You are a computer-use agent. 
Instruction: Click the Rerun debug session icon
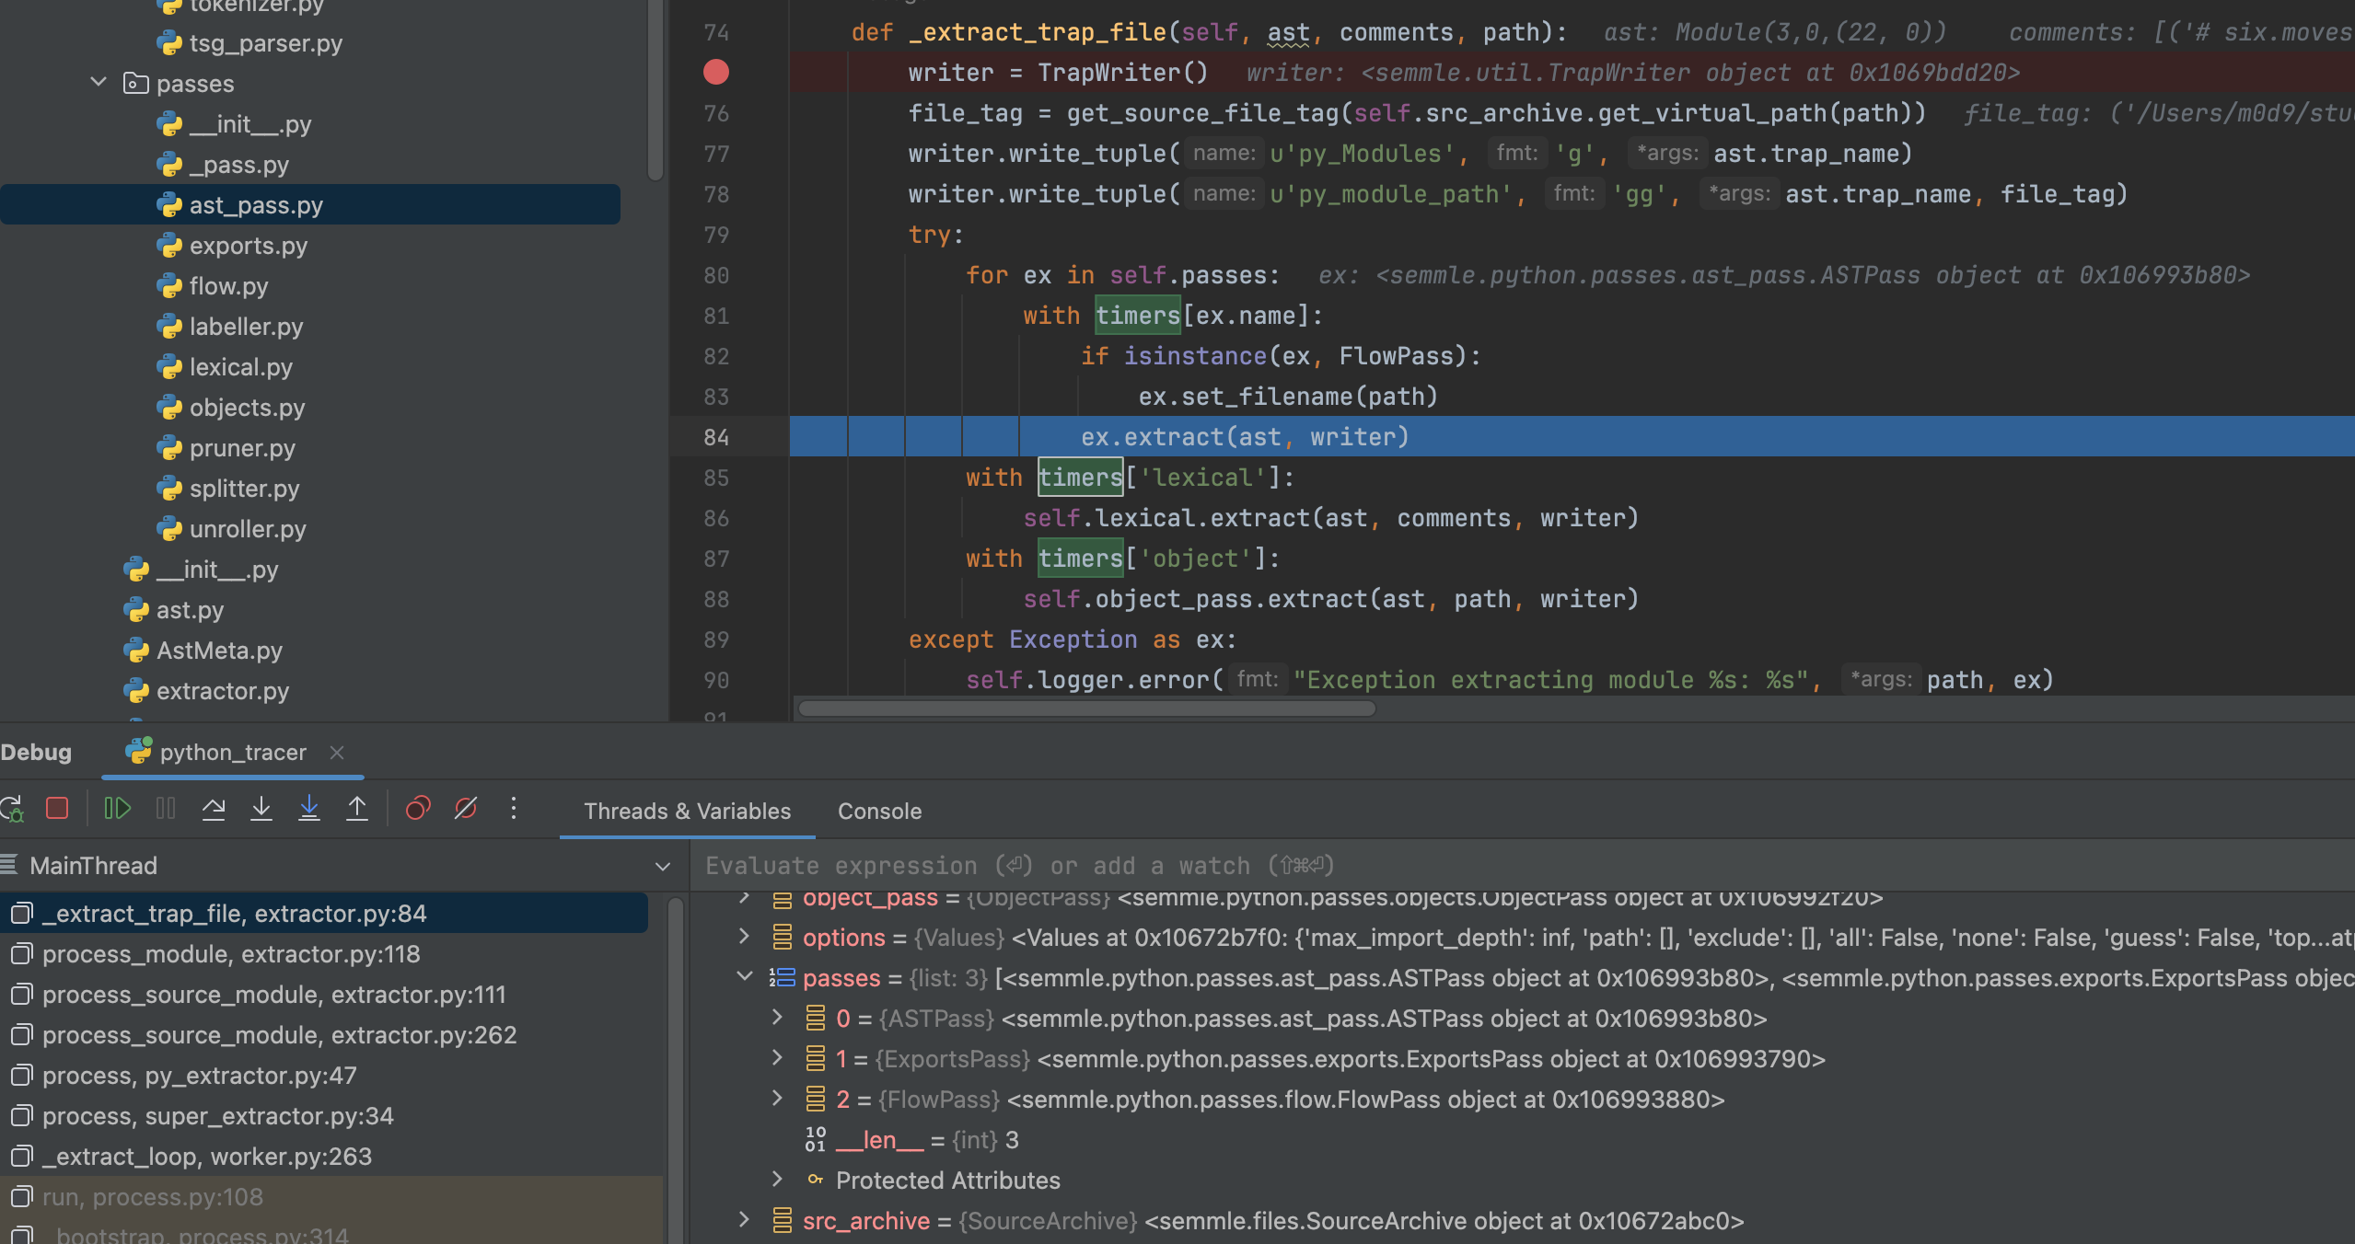coord(11,809)
